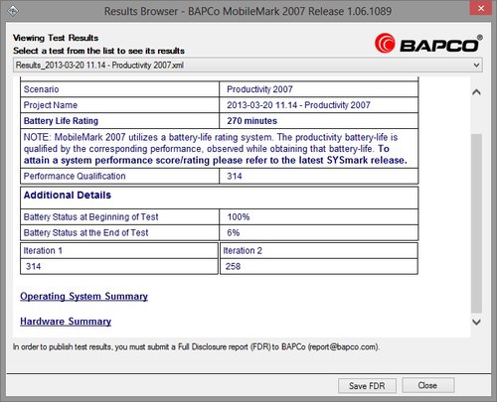Click the Iteration 2 score 258
The image size is (497, 402).
pyautogui.click(x=233, y=266)
